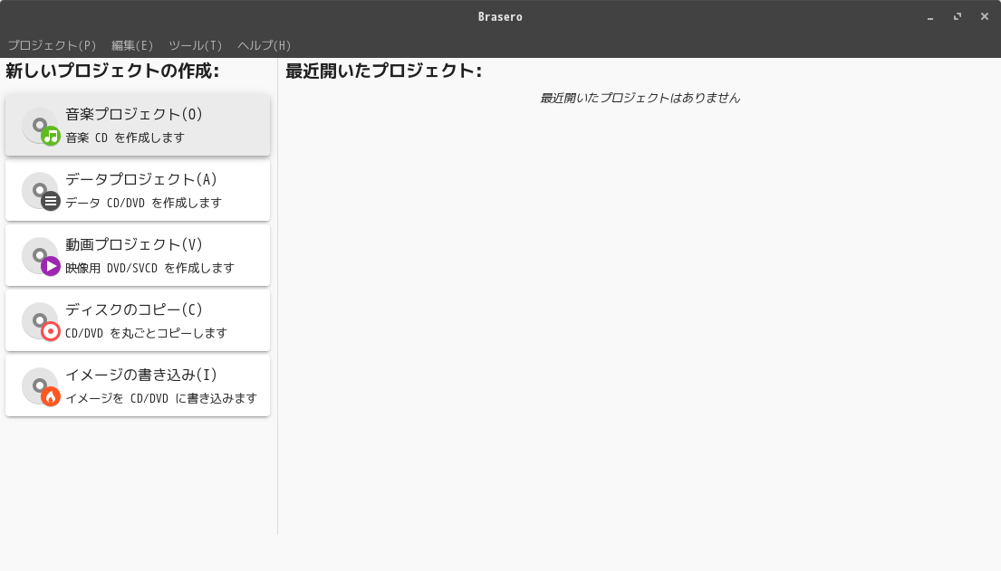Select ディスクのコピー(C) button
Screen dimensions: 1001x571
click(x=138, y=320)
